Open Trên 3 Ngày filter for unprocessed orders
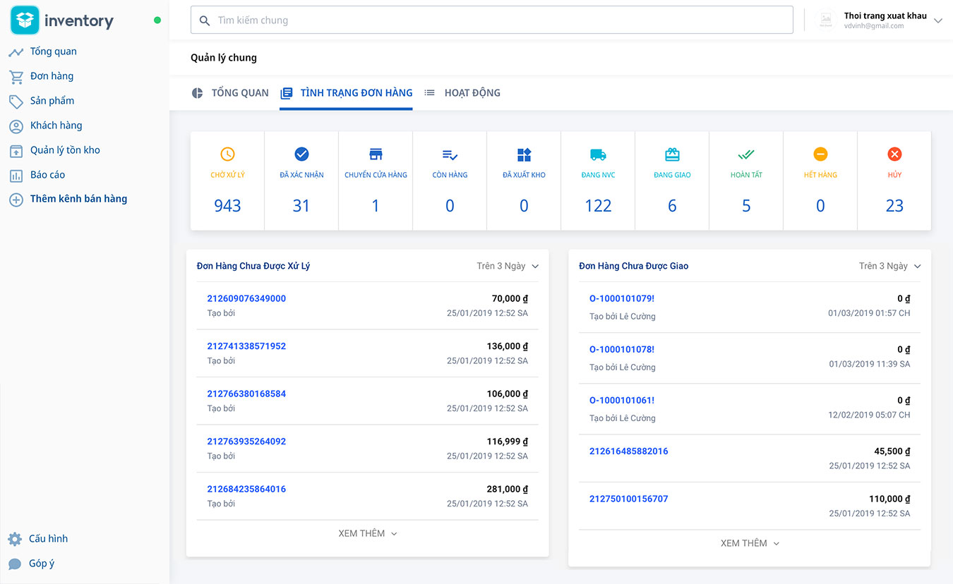The width and height of the screenshot is (953, 584). pyautogui.click(x=508, y=266)
